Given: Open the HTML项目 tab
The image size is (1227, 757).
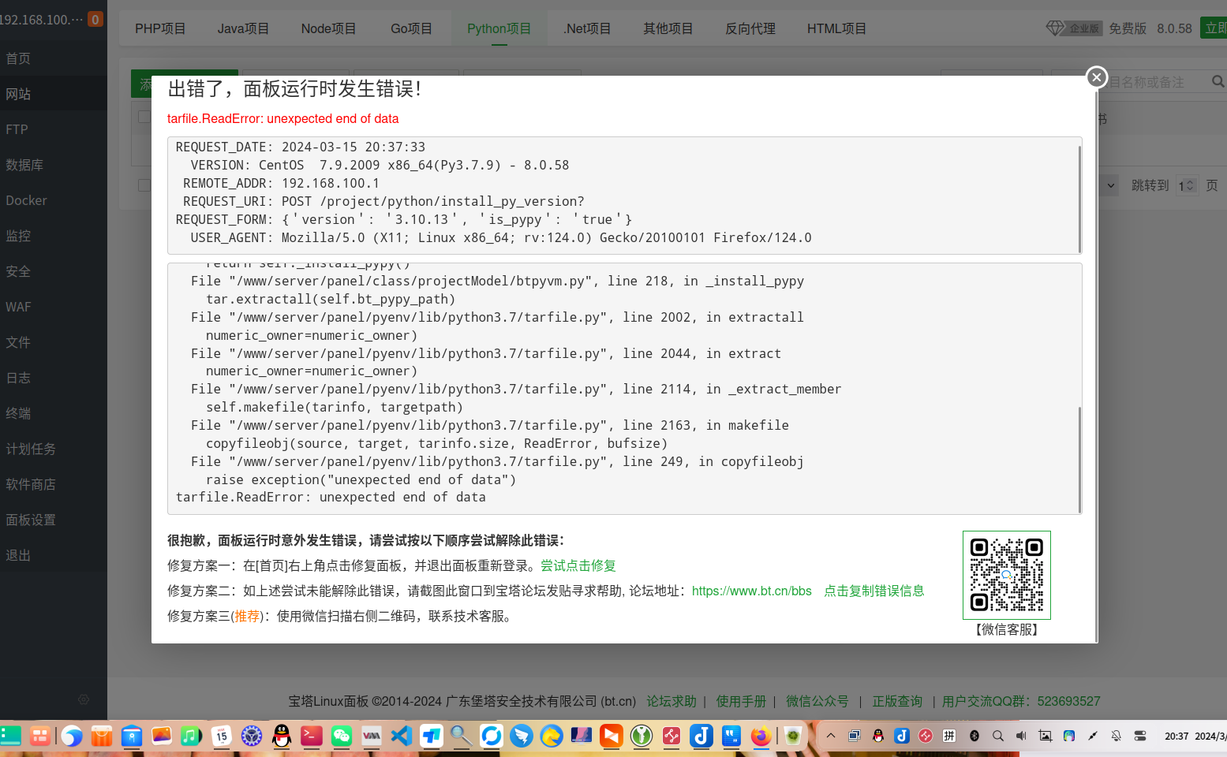Looking at the screenshot, I should [x=836, y=28].
